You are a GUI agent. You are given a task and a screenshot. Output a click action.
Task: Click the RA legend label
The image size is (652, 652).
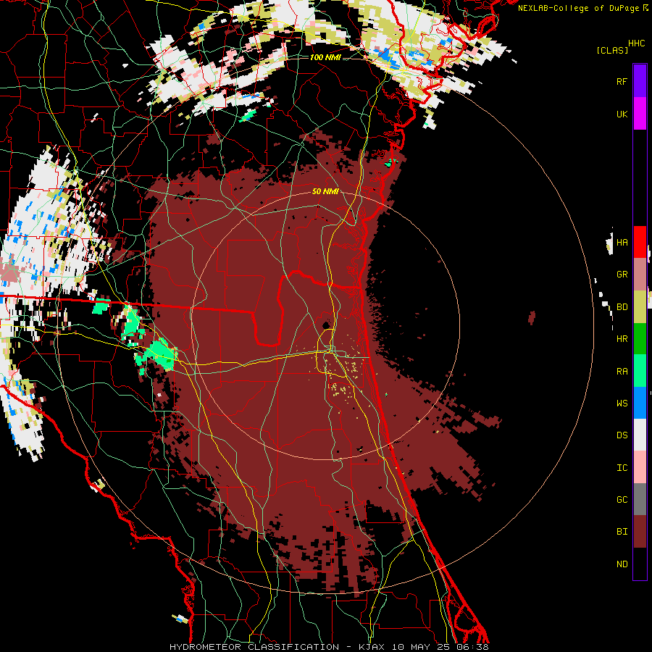(x=622, y=372)
